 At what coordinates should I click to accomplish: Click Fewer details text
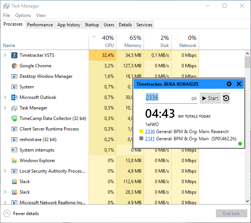(x=26, y=214)
